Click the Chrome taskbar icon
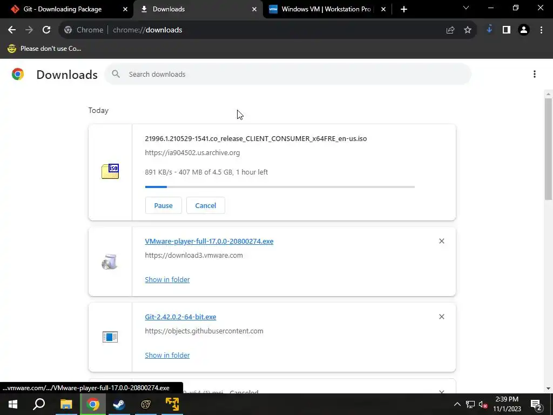The image size is (553, 415). tap(93, 404)
